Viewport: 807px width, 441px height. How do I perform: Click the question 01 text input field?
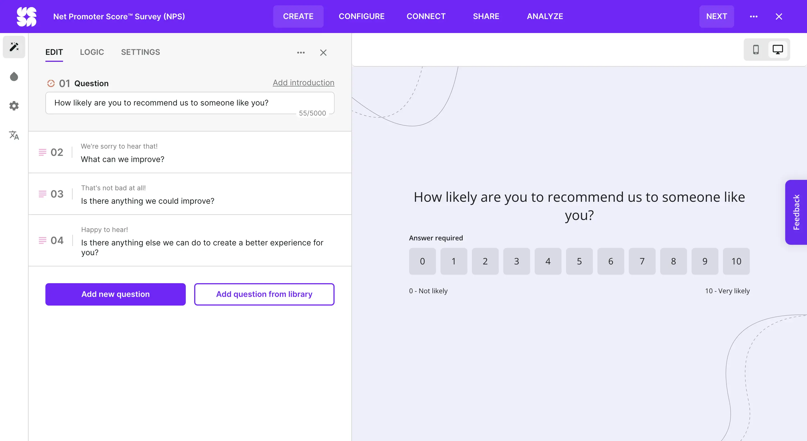coord(189,103)
